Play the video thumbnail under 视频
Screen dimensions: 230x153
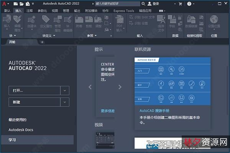click(x=105, y=140)
